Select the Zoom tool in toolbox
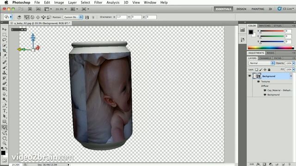The width and height of the screenshot is (296, 166). pyautogui.click(x=4, y=143)
